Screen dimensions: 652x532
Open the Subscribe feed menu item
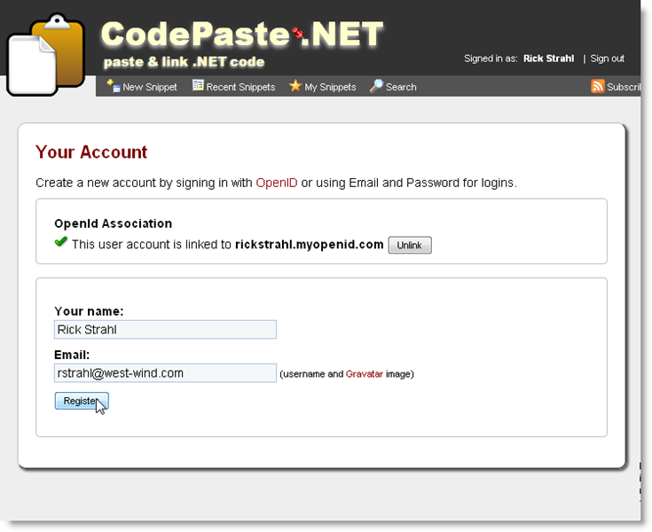click(x=616, y=87)
